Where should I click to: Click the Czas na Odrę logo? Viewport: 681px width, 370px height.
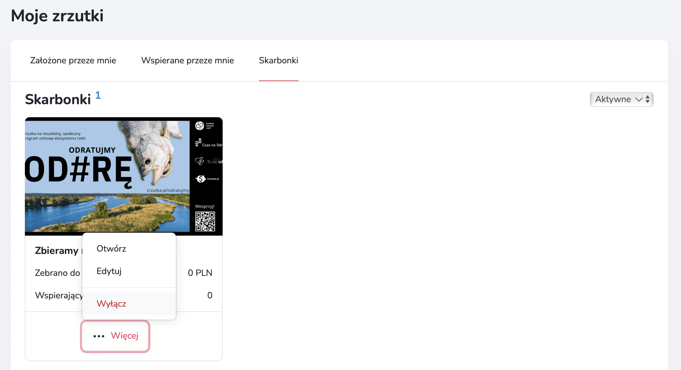[x=208, y=143]
